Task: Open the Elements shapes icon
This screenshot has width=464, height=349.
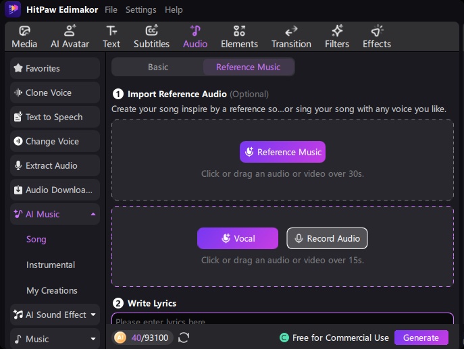Action: pos(239,31)
